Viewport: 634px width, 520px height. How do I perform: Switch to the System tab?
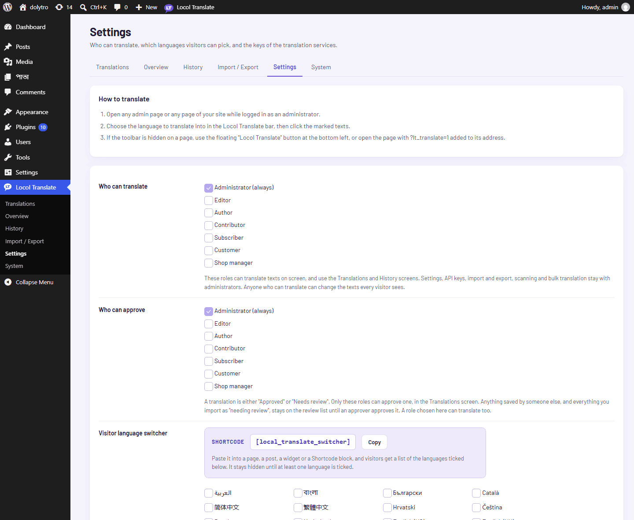321,67
